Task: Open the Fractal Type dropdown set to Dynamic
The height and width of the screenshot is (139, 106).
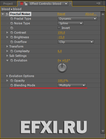Action: (x=77, y=19)
